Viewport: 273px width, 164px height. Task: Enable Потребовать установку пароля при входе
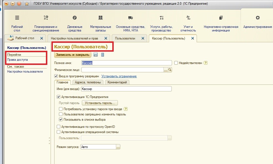(x=61, y=109)
